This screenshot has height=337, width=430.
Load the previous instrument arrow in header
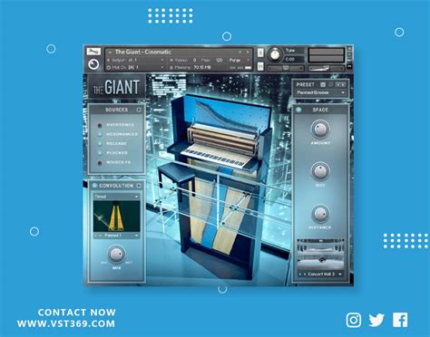coord(240,53)
